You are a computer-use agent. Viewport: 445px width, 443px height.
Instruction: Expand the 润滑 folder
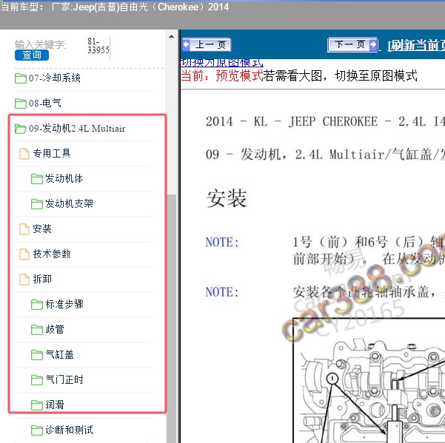coord(55,405)
